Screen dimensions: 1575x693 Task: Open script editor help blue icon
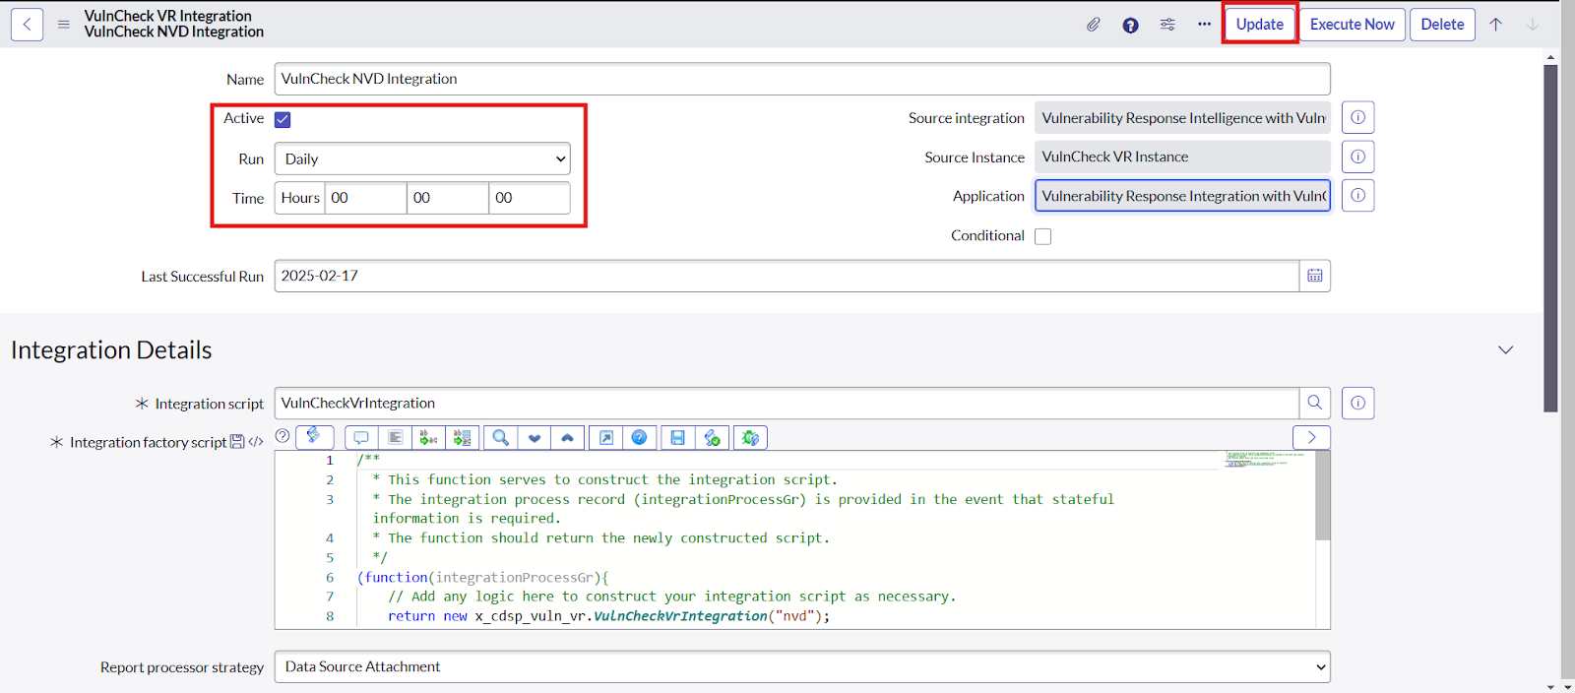639,437
